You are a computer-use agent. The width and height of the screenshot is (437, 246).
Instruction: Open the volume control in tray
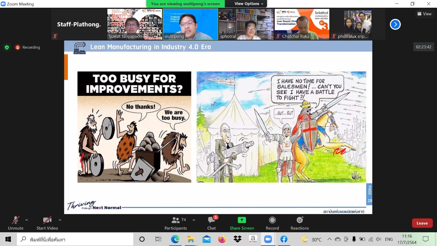[379, 239]
